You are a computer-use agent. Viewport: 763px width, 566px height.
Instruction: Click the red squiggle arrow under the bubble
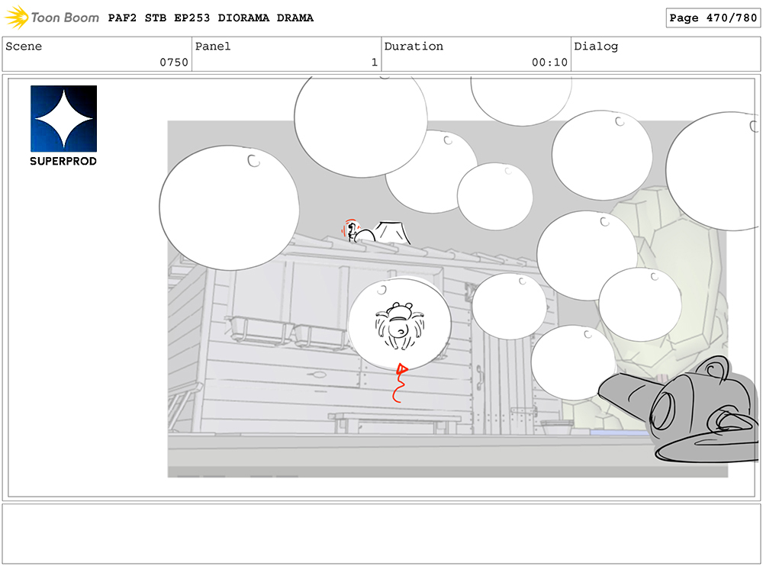pos(400,383)
